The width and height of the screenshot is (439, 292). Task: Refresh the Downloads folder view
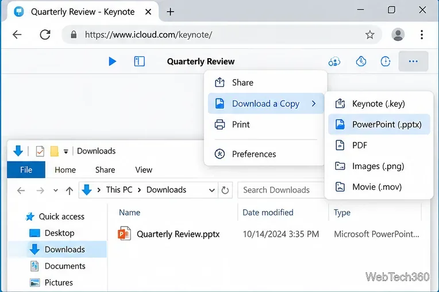[225, 190]
